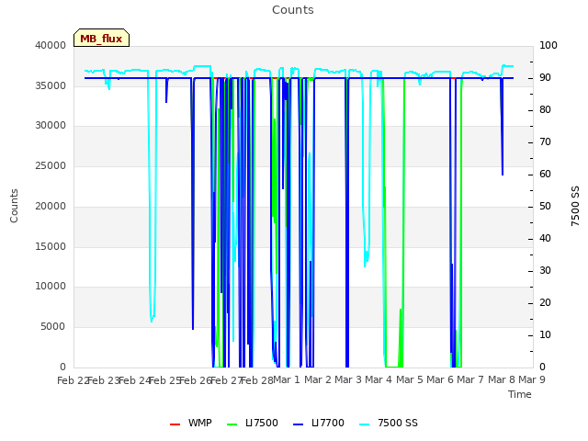Image resolution: width=588 pixels, height=441 pixels.
Task: Click the Feb 22 date tick label
Action: coord(73,380)
